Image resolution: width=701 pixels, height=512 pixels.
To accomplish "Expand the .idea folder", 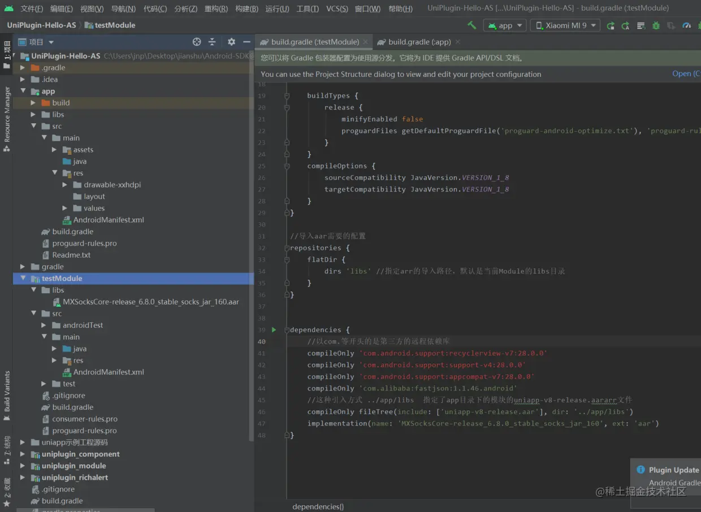I will [x=23, y=80].
